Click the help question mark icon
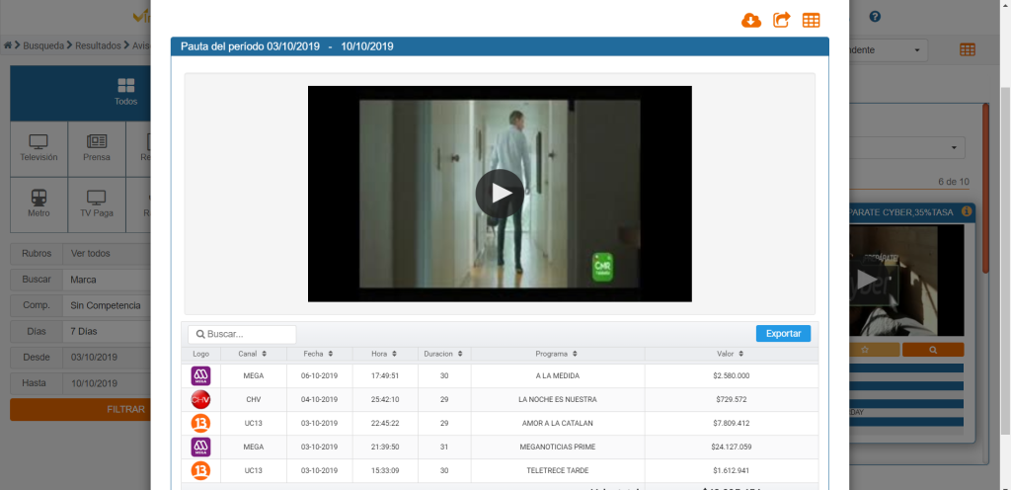1011x490 pixels. tap(875, 17)
